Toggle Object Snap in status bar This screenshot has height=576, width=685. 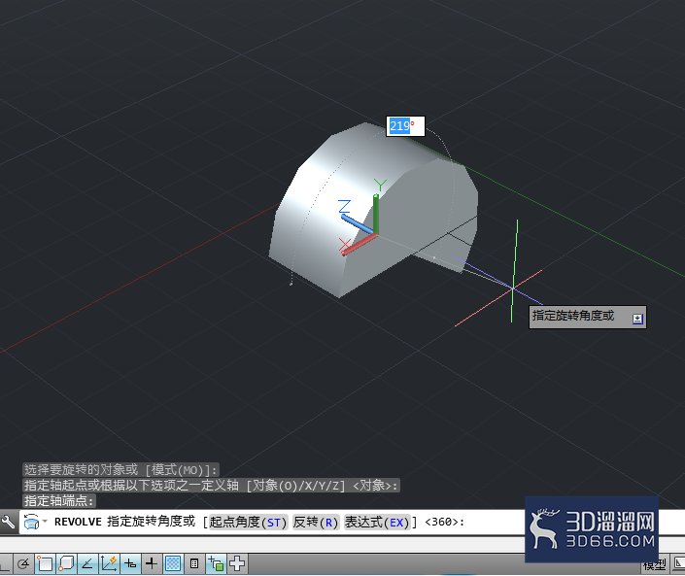click(x=45, y=563)
